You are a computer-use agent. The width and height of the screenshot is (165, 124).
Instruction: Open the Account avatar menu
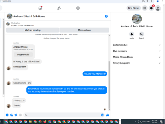click(158, 8)
